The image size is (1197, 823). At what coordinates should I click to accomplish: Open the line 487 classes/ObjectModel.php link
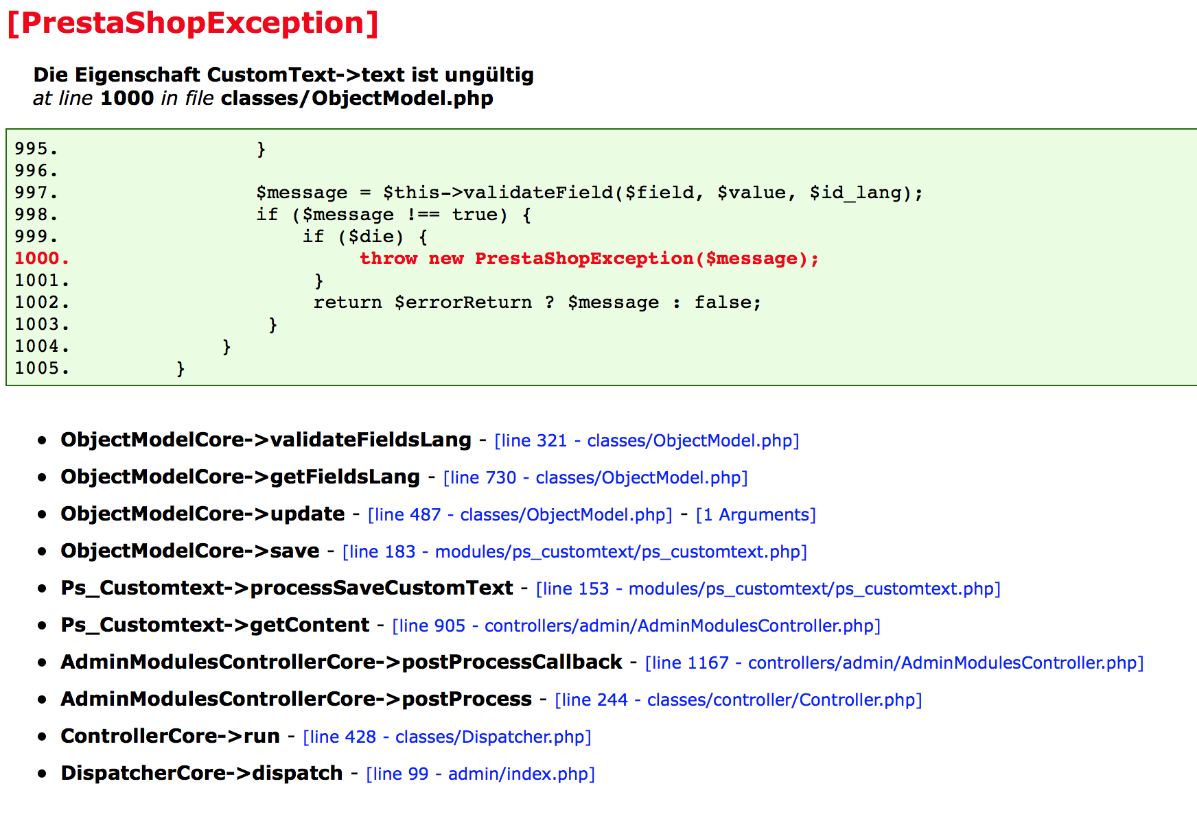tap(520, 514)
